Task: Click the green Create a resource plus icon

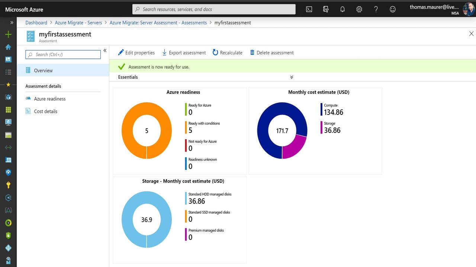Action: click(x=8, y=34)
